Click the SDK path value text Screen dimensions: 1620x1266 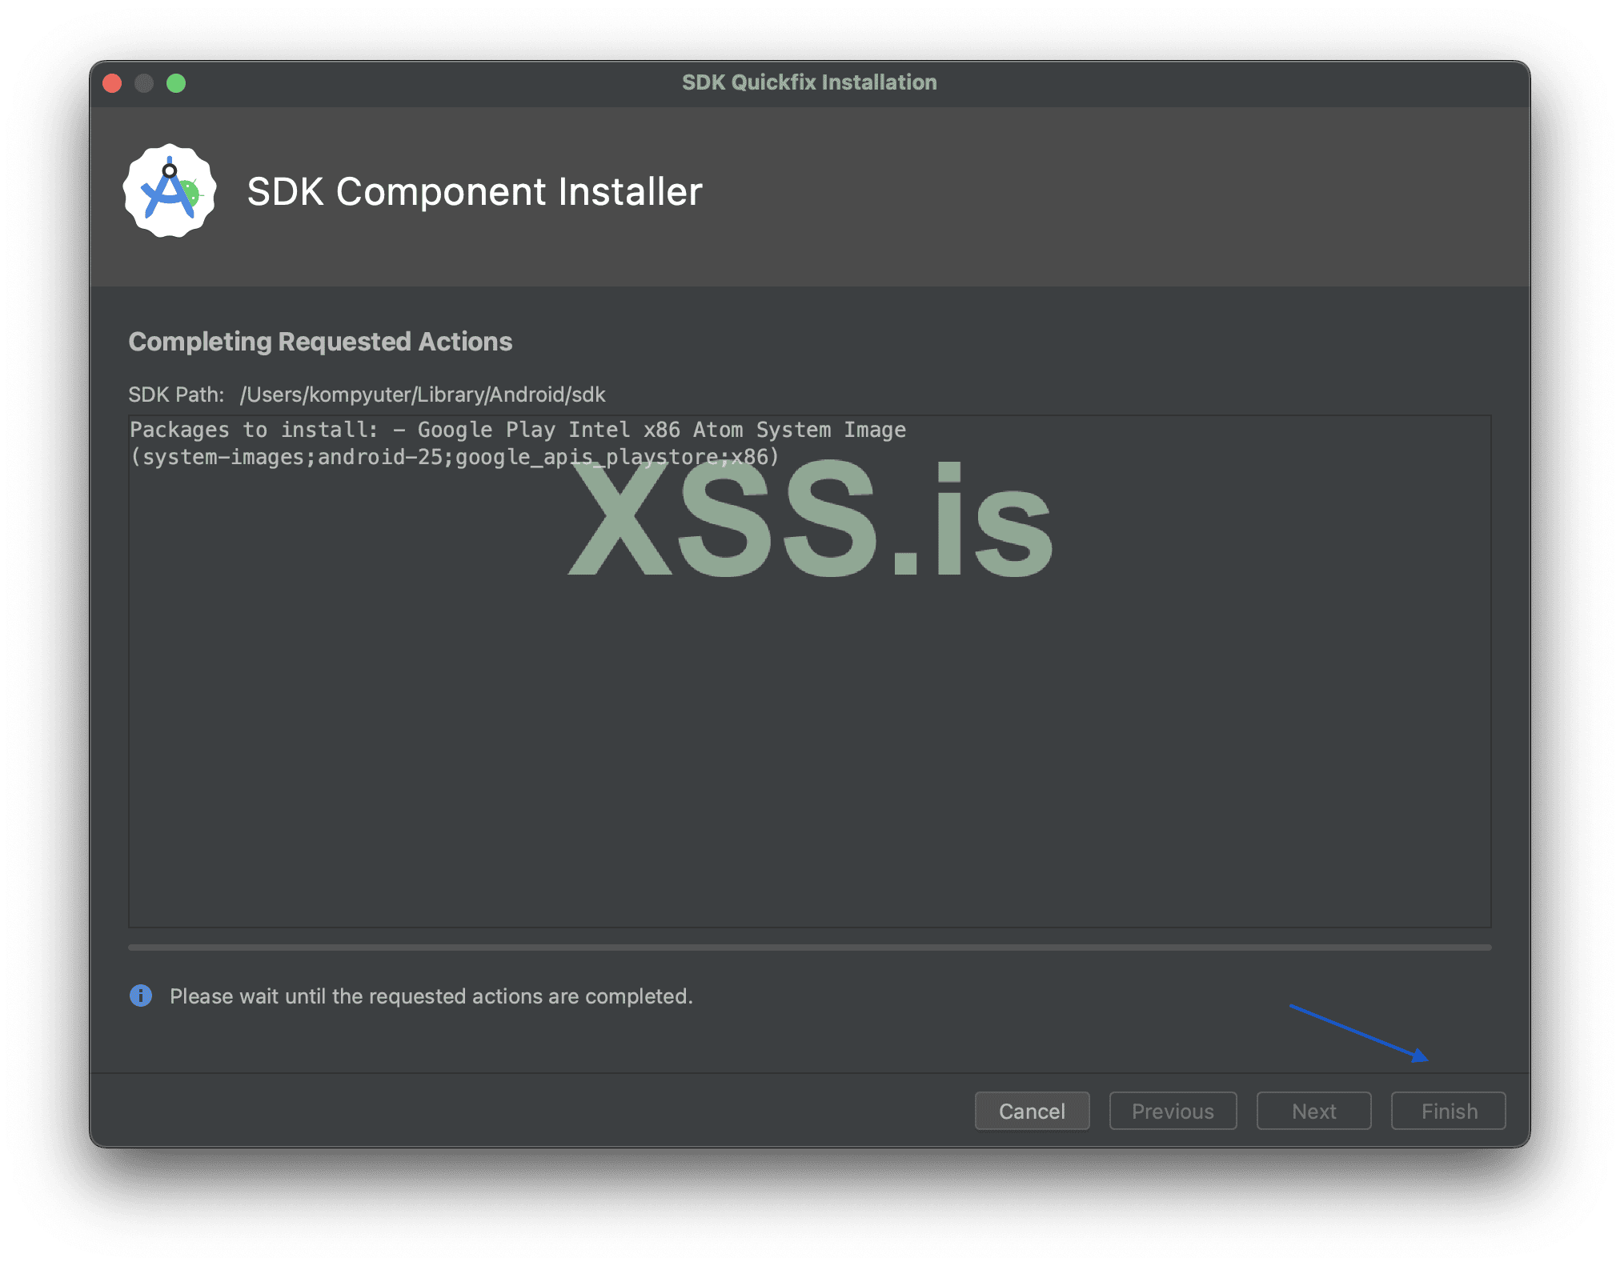click(423, 395)
